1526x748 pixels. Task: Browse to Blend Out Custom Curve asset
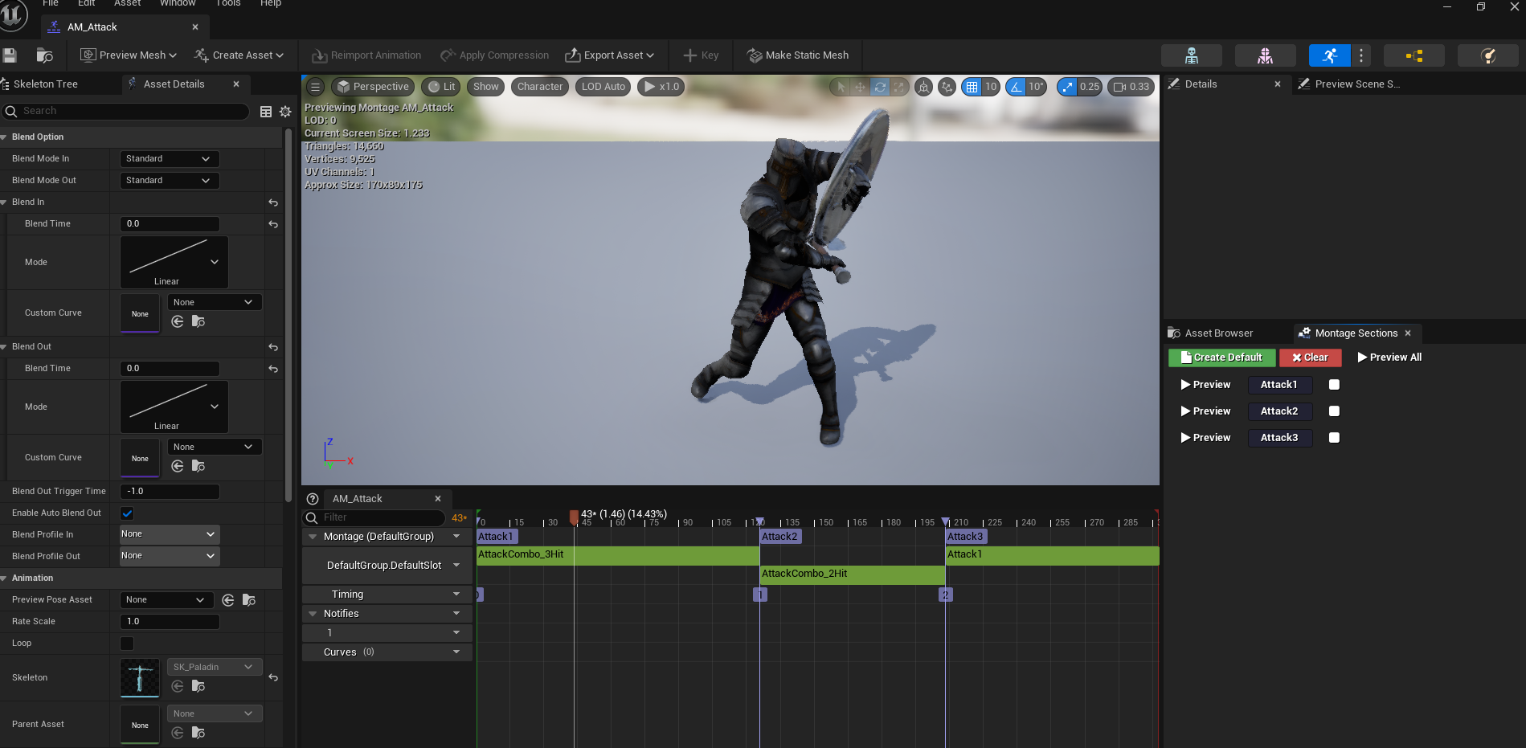198,466
